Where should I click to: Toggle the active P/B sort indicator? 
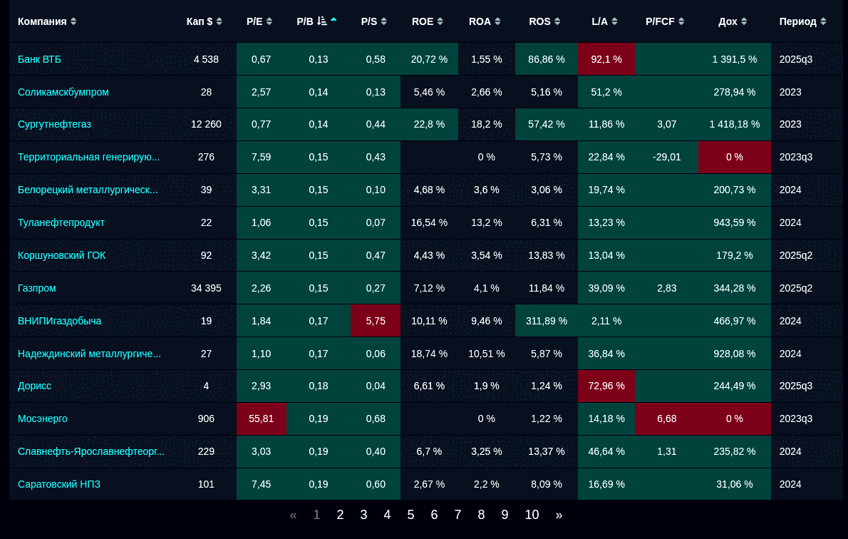[327, 21]
